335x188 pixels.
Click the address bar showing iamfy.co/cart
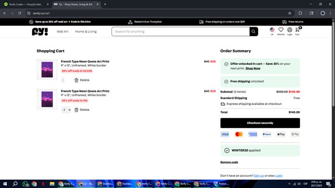(158, 13)
